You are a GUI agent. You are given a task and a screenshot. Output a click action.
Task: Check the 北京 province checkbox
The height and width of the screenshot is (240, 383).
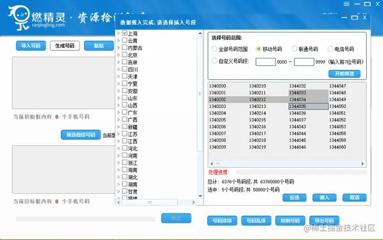click(x=125, y=54)
